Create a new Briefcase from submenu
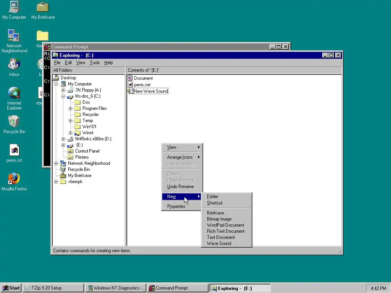This screenshot has width=391, height=293. click(x=226, y=213)
